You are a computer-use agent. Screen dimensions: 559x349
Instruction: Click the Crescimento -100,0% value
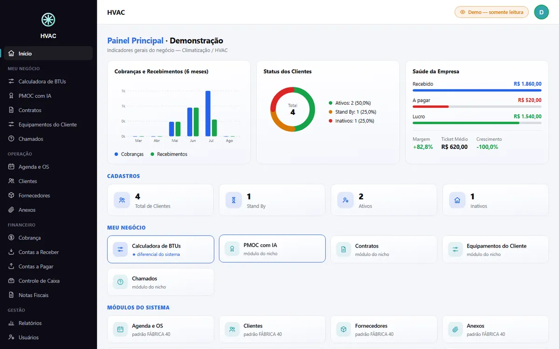tap(487, 147)
